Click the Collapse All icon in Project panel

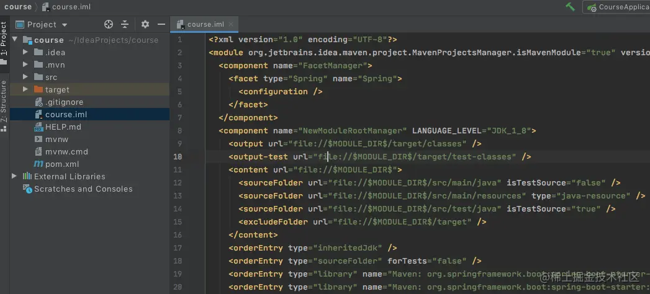125,24
